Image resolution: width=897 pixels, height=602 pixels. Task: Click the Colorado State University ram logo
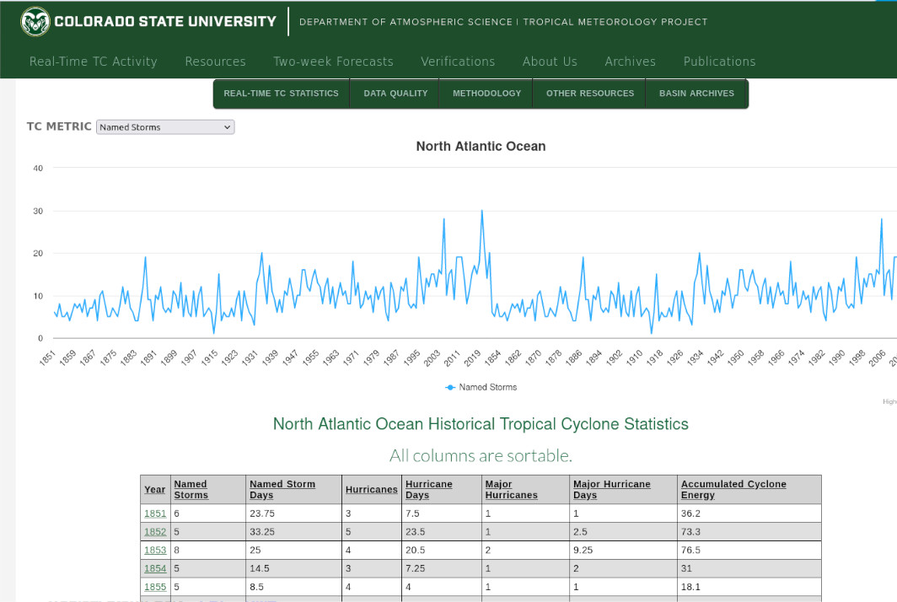(35, 22)
